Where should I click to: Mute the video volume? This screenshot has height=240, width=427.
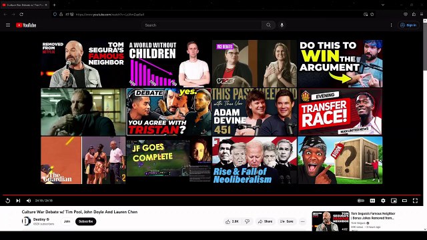(29, 201)
